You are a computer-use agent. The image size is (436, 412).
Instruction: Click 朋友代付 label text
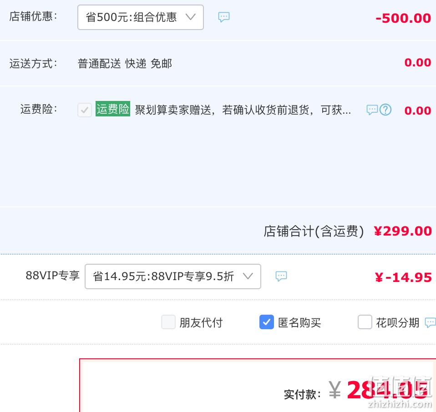pos(201,323)
